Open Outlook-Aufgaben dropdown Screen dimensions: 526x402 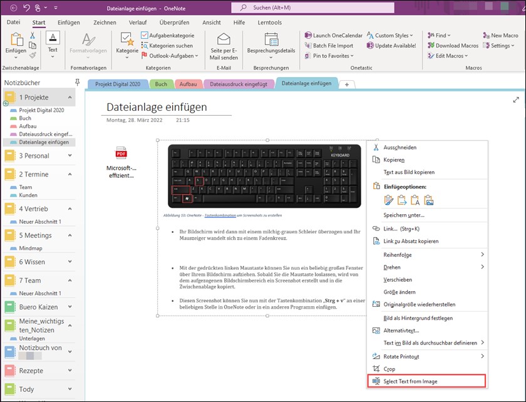(x=170, y=56)
